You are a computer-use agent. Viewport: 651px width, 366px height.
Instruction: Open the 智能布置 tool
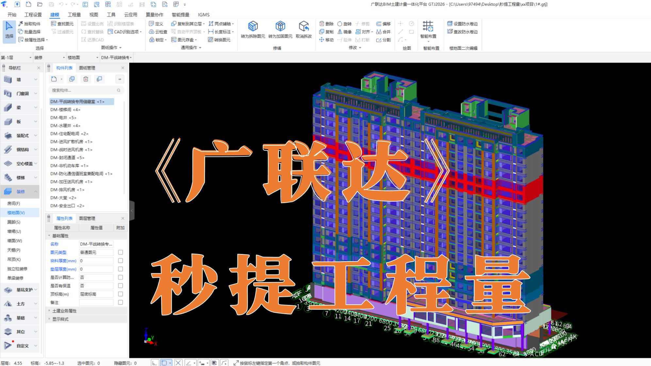click(428, 27)
